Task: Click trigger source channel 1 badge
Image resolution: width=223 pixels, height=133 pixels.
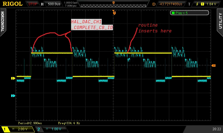Action: pyautogui.click(x=202, y=4)
